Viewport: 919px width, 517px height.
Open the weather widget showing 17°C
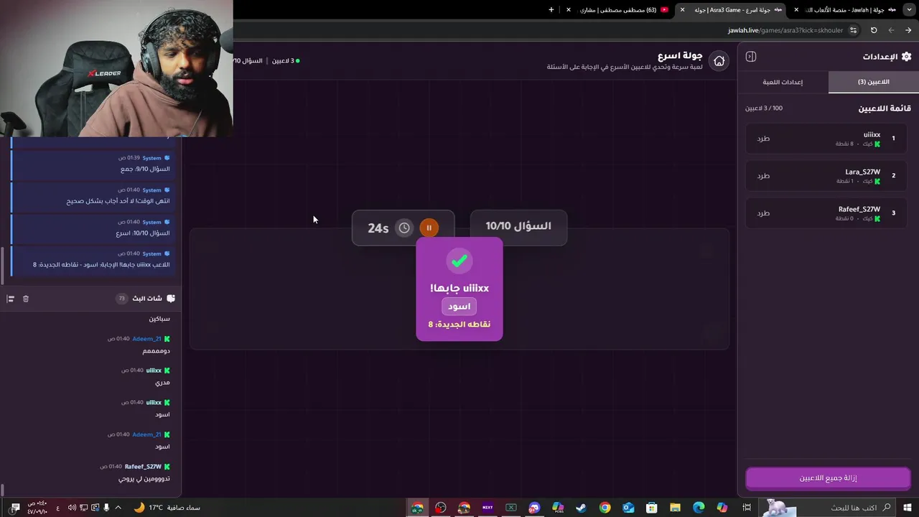coord(167,508)
